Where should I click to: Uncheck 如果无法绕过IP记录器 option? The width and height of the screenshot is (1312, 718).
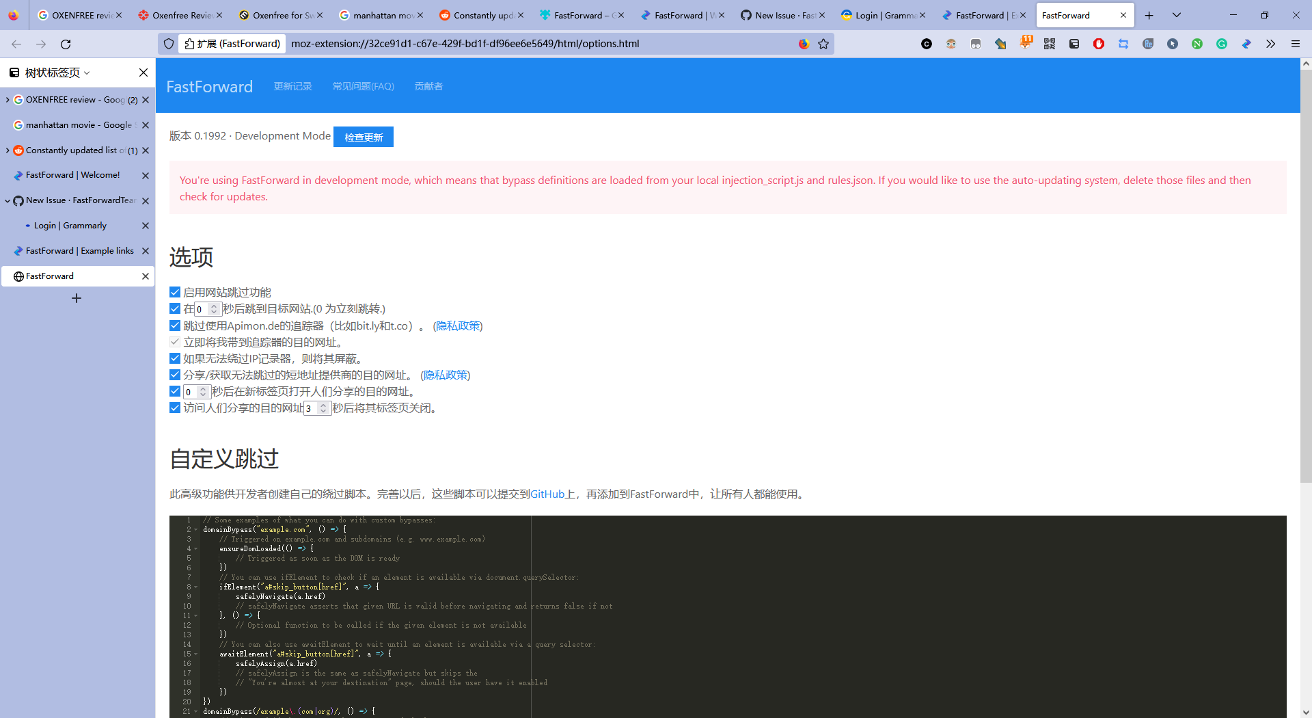click(175, 358)
